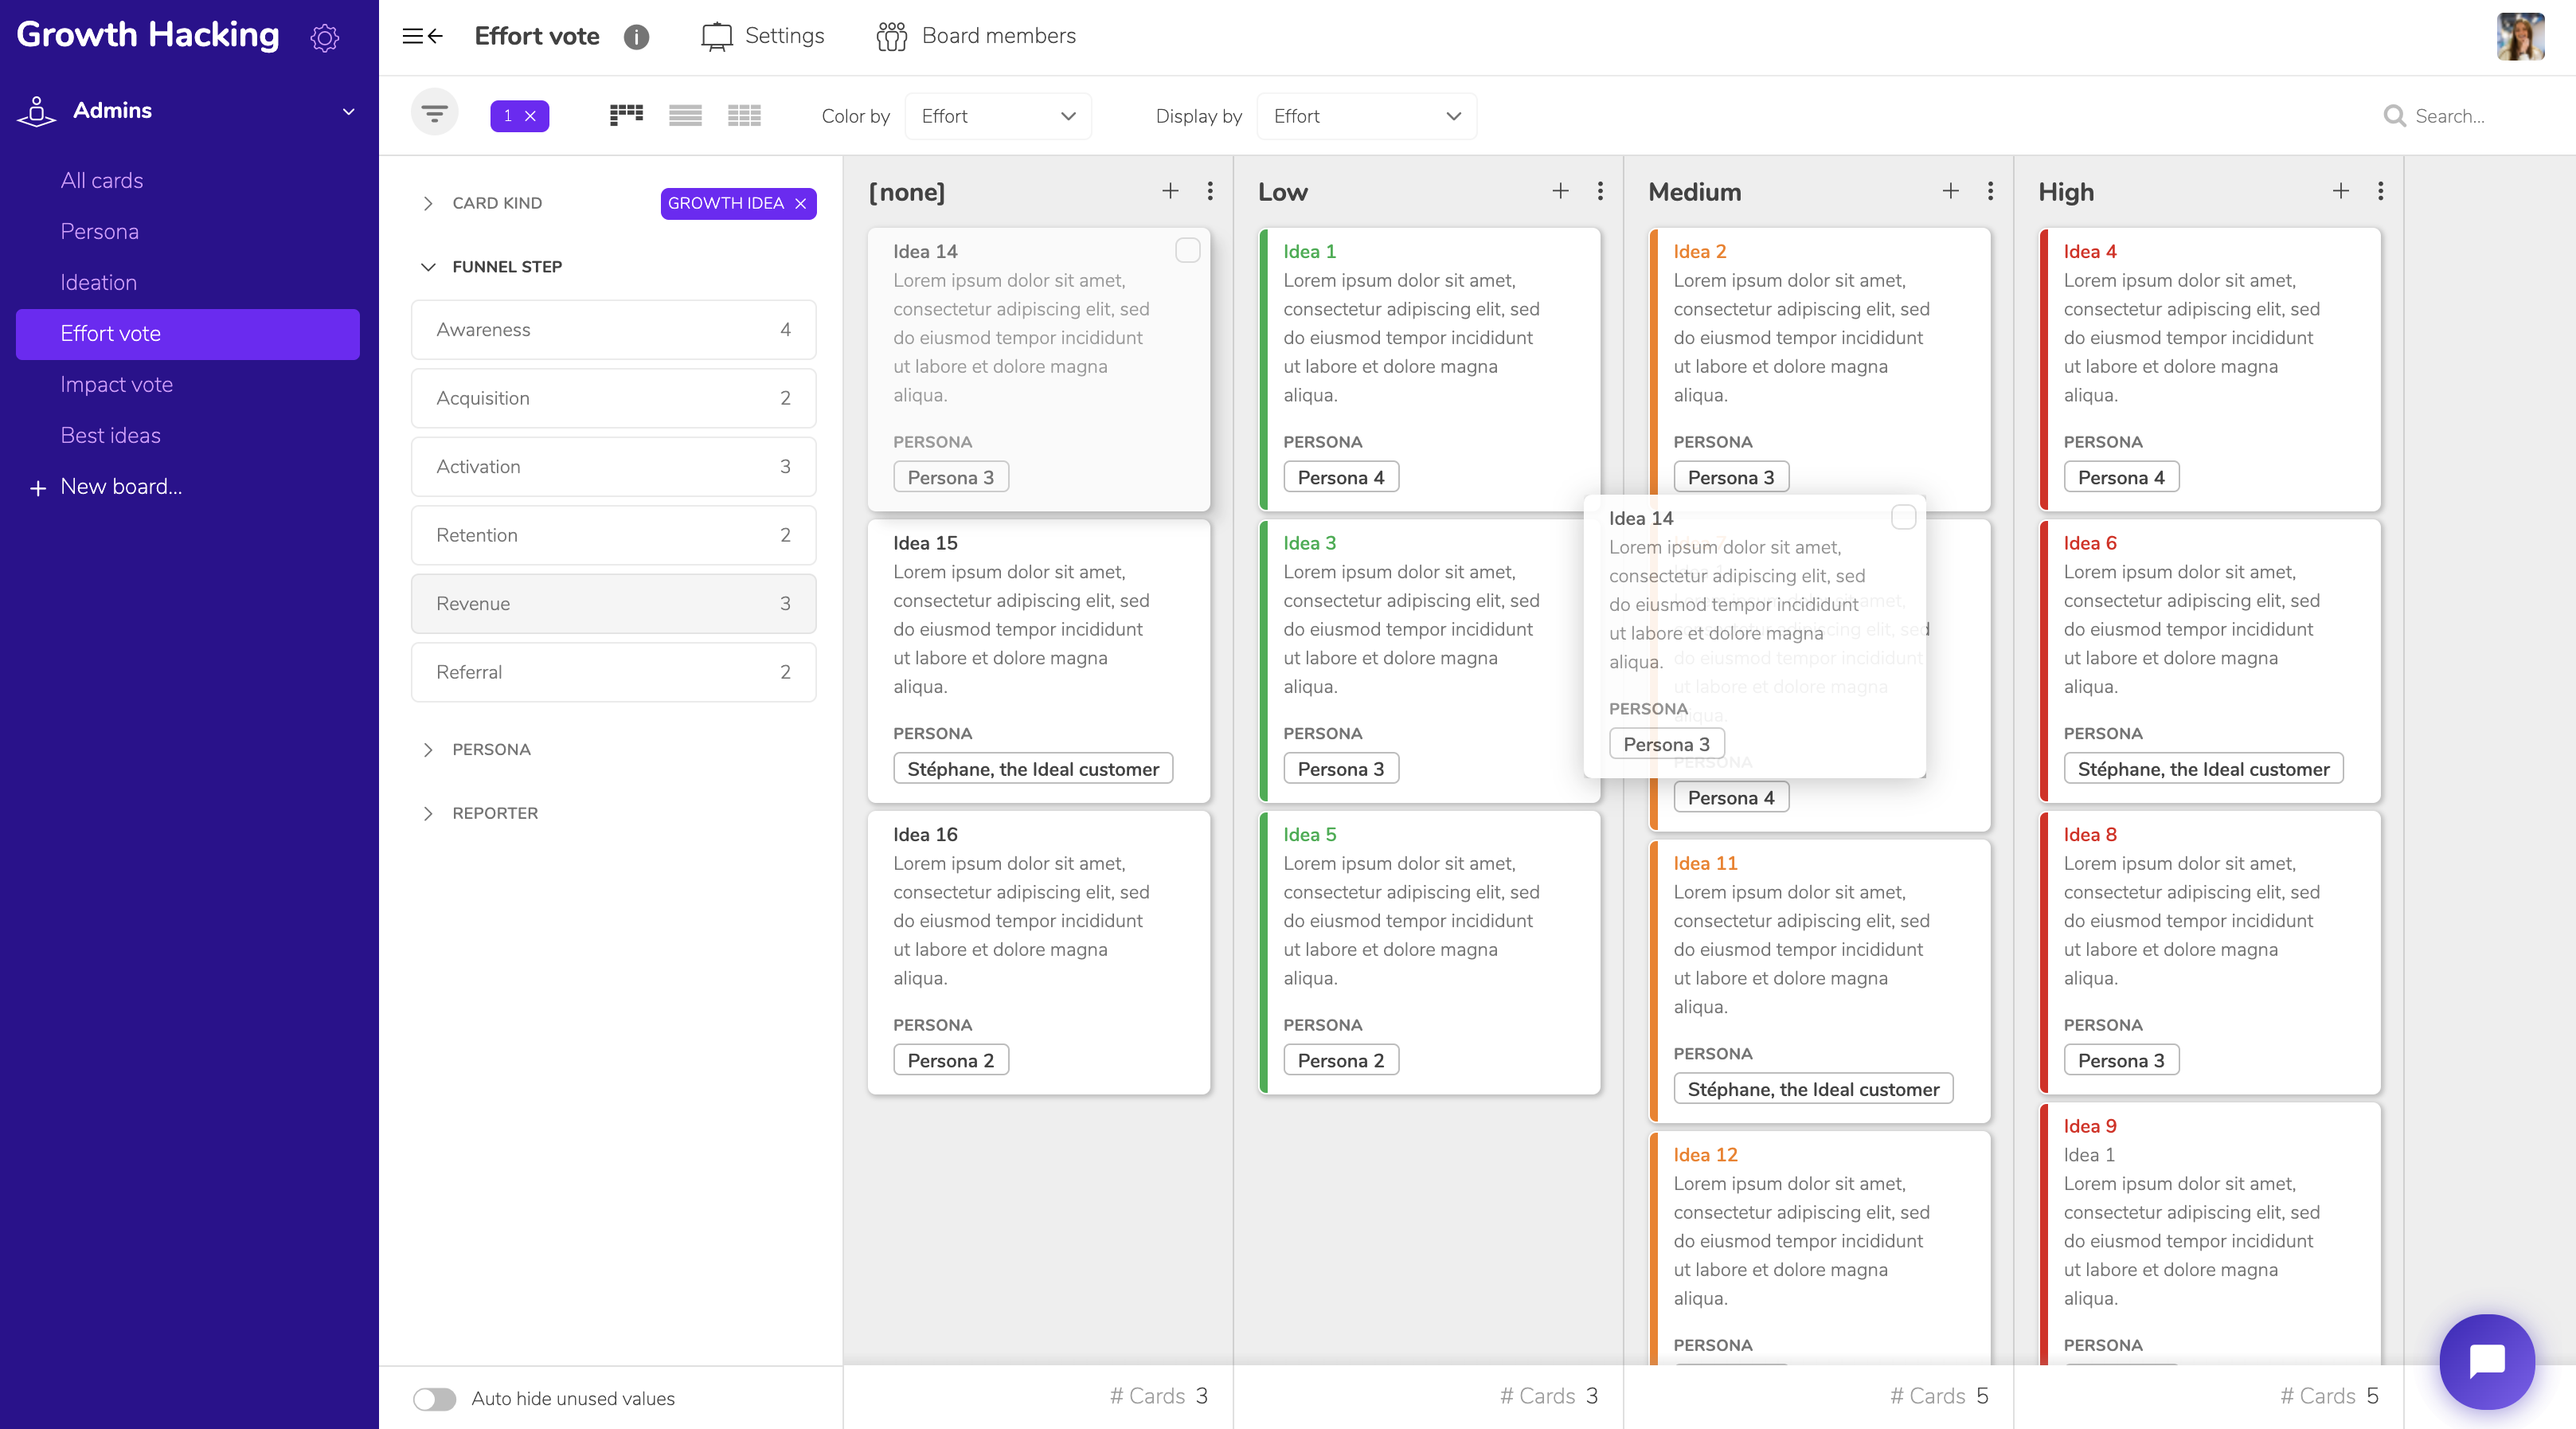This screenshot has height=1429, width=2576.
Task: Click the info icon beside Effort vote
Action: (636, 37)
